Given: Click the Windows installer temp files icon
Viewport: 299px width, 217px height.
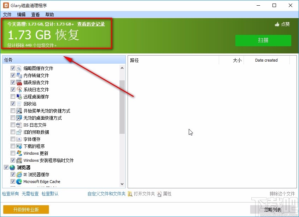Looking at the screenshot, I should pos(19,160).
